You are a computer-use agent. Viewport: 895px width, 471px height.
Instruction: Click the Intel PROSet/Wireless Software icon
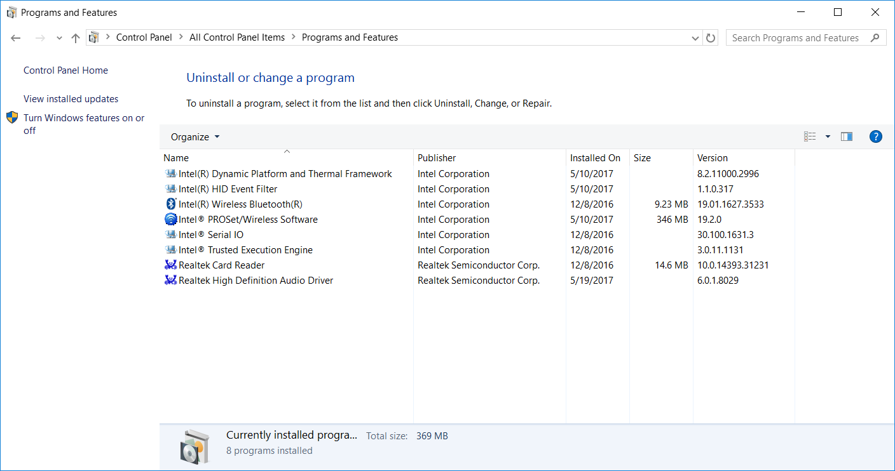[170, 220]
